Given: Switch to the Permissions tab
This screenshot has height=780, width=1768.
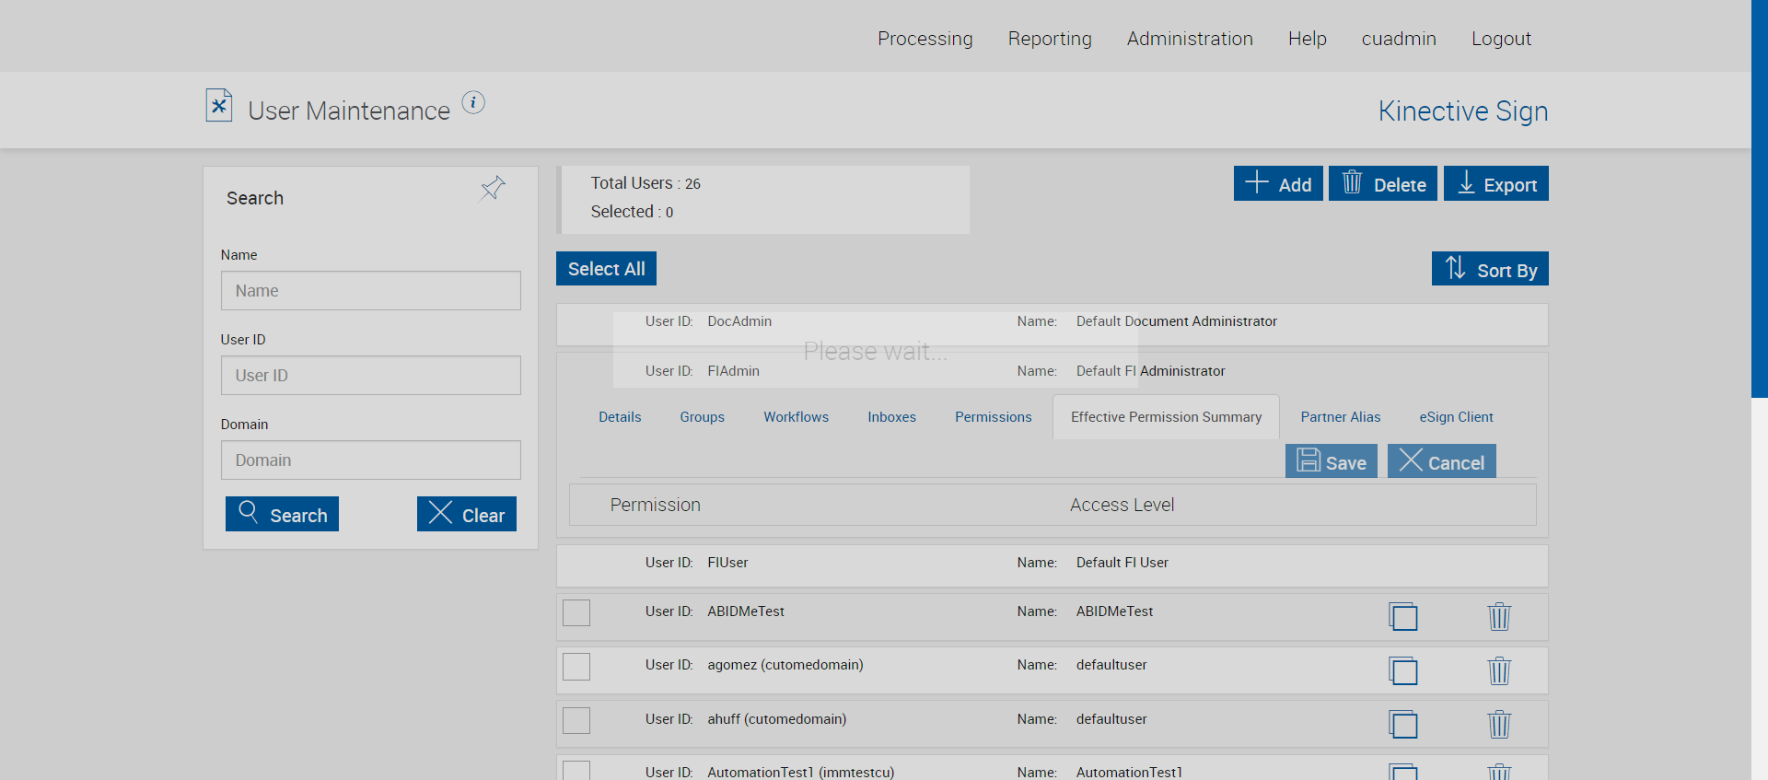Looking at the screenshot, I should [x=993, y=417].
